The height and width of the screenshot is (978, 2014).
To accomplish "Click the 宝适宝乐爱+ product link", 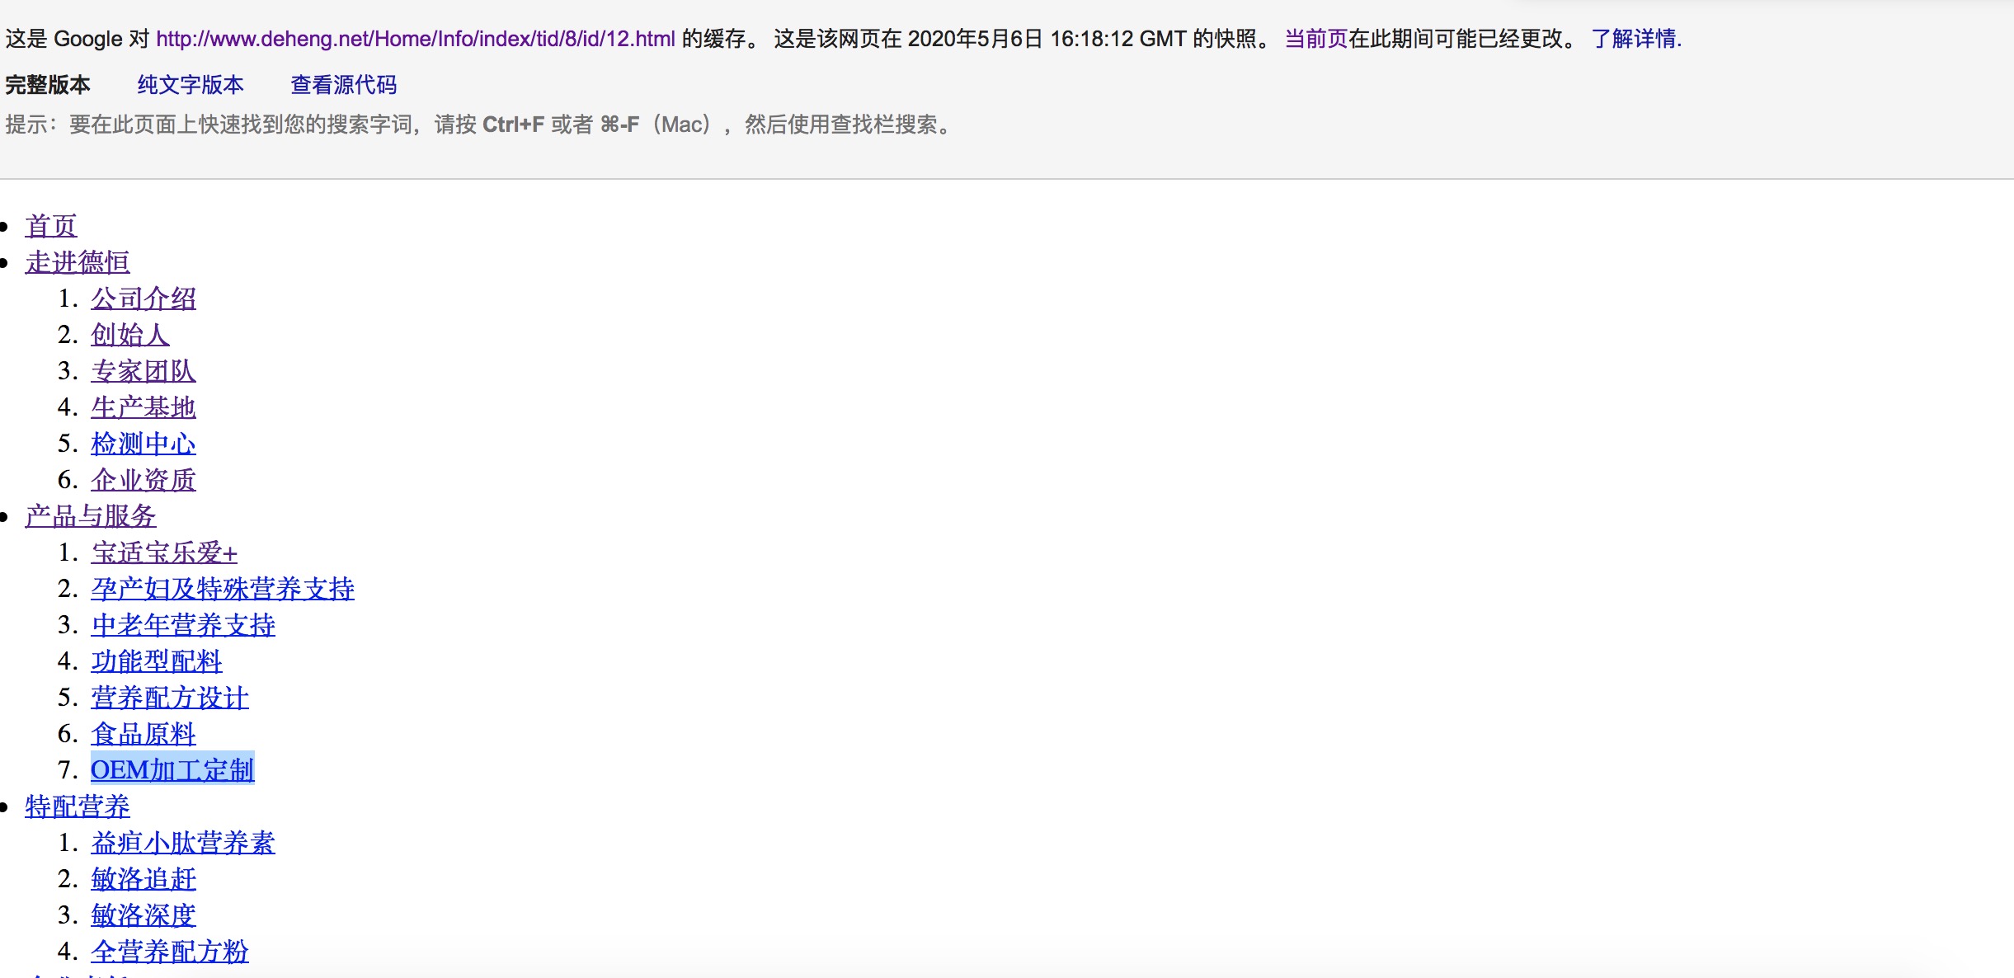I will pos(164,552).
